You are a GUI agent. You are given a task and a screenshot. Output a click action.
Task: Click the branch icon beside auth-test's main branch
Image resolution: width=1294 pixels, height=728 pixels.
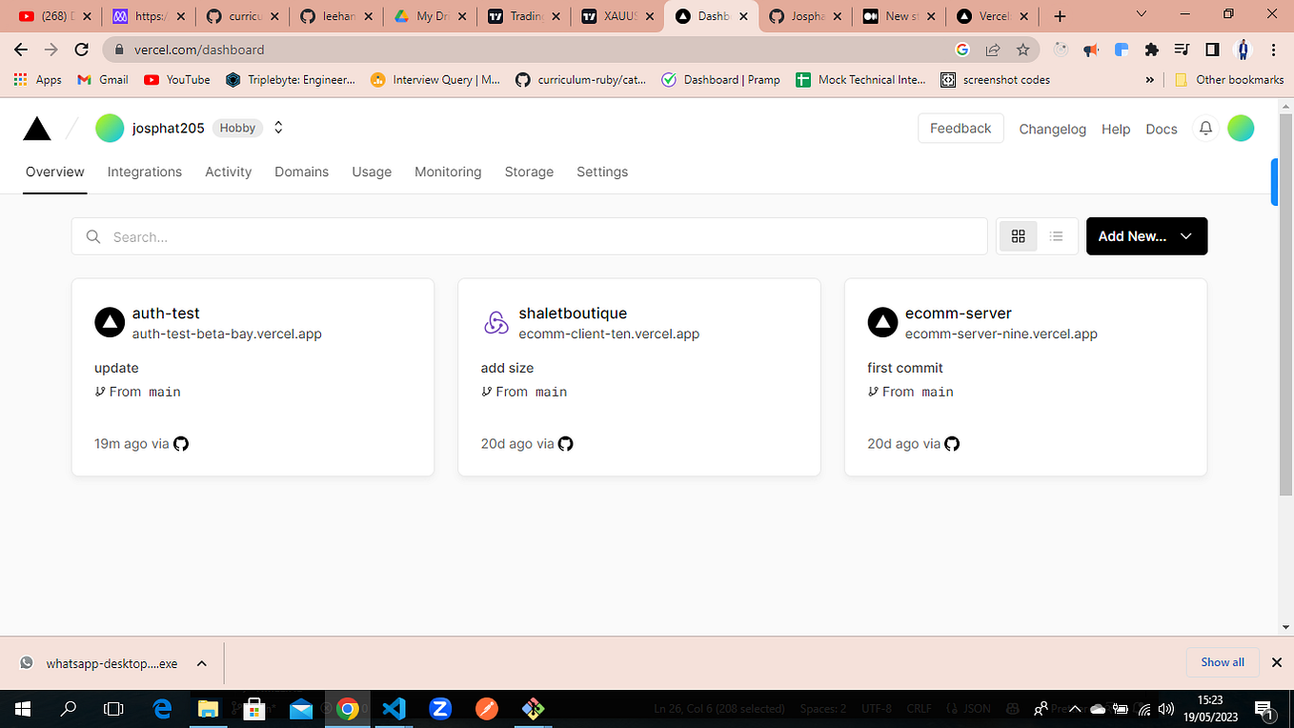pyautogui.click(x=99, y=391)
